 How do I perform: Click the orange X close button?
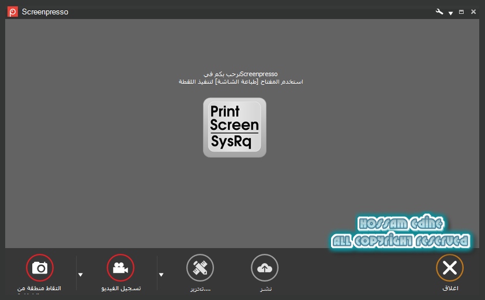450,268
